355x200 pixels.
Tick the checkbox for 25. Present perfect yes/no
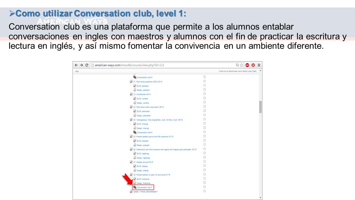pyautogui.click(x=205, y=136)
